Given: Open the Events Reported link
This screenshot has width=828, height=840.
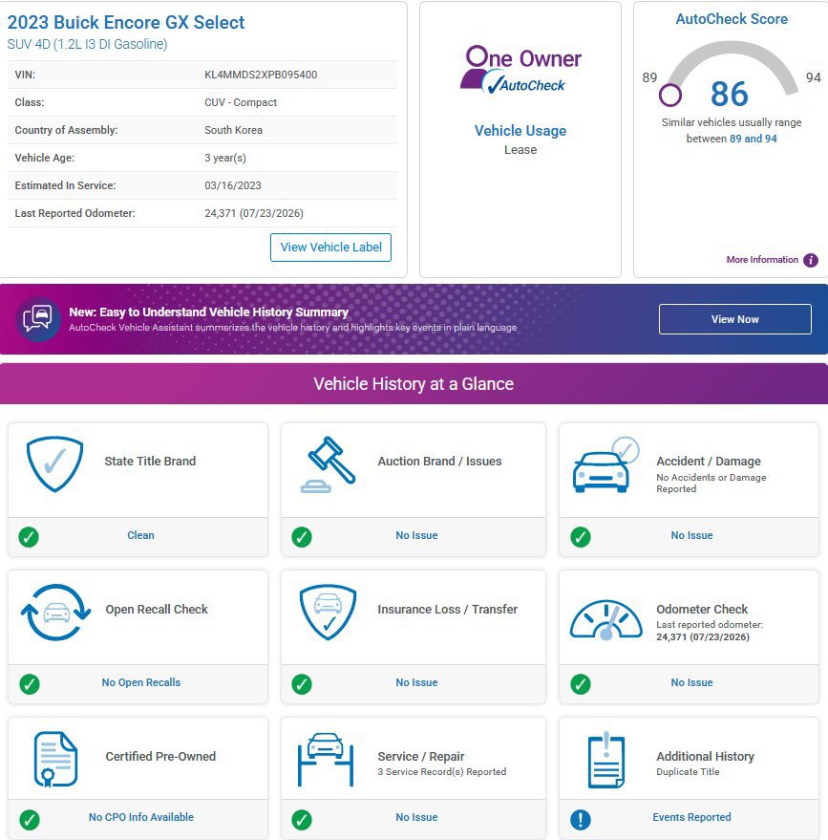Looking at the screenshot, I should click(x=691, y=817).
